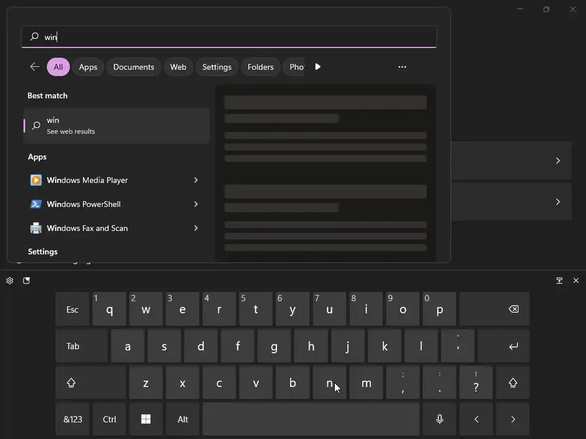Tap the g key
Viewport: 586px width, 439px height.
click(x=274, y=346)
